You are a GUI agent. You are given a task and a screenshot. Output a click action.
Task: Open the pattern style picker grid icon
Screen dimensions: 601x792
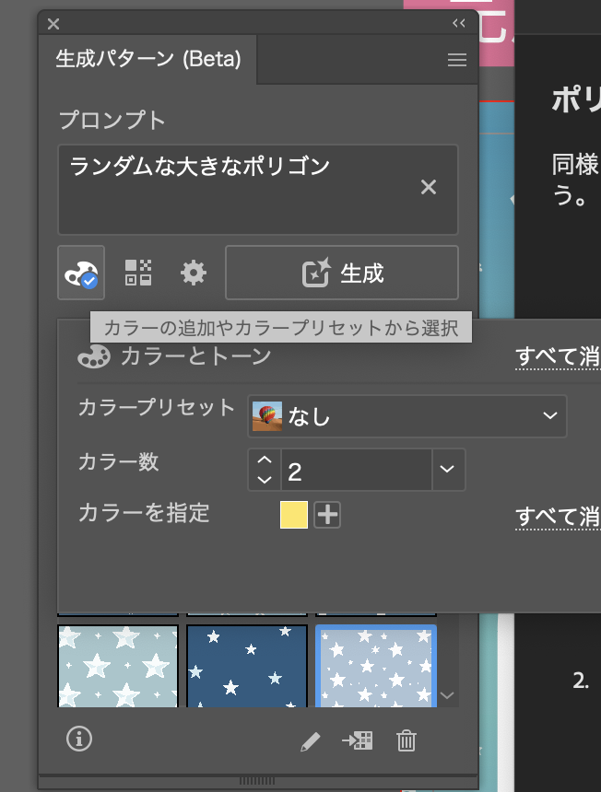(138, 273)
